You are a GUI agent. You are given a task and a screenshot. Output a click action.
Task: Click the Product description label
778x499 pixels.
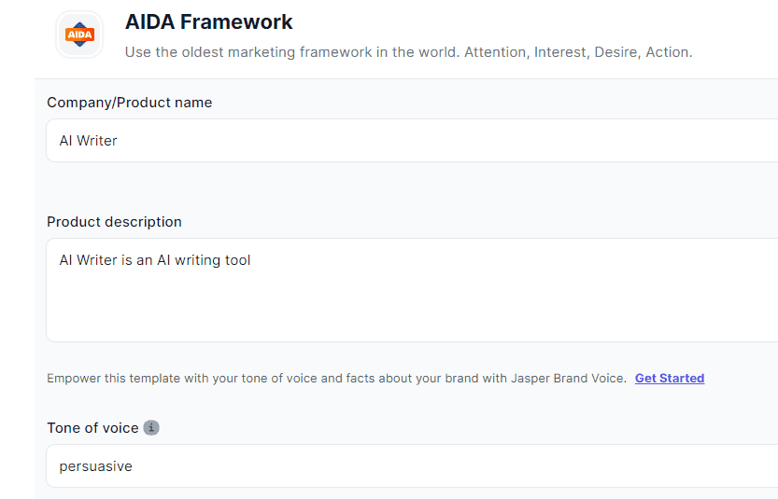[114, 222]
